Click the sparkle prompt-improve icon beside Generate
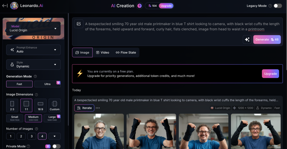The image size is (287, 149). 247,40
